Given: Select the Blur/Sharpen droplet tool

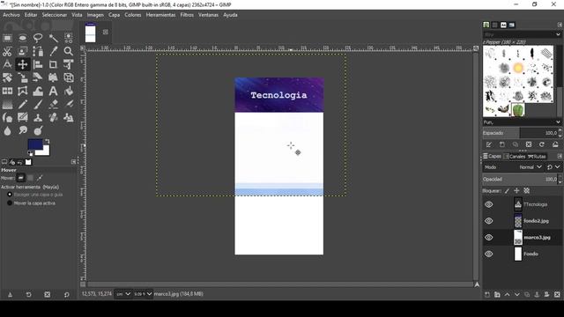Looking at the screenshot, I should (7, 131).
